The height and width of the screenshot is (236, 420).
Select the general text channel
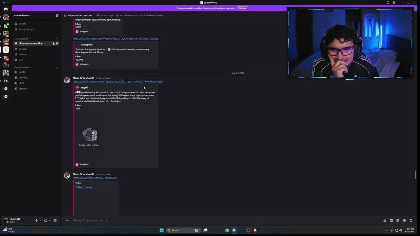click(23, 49)
